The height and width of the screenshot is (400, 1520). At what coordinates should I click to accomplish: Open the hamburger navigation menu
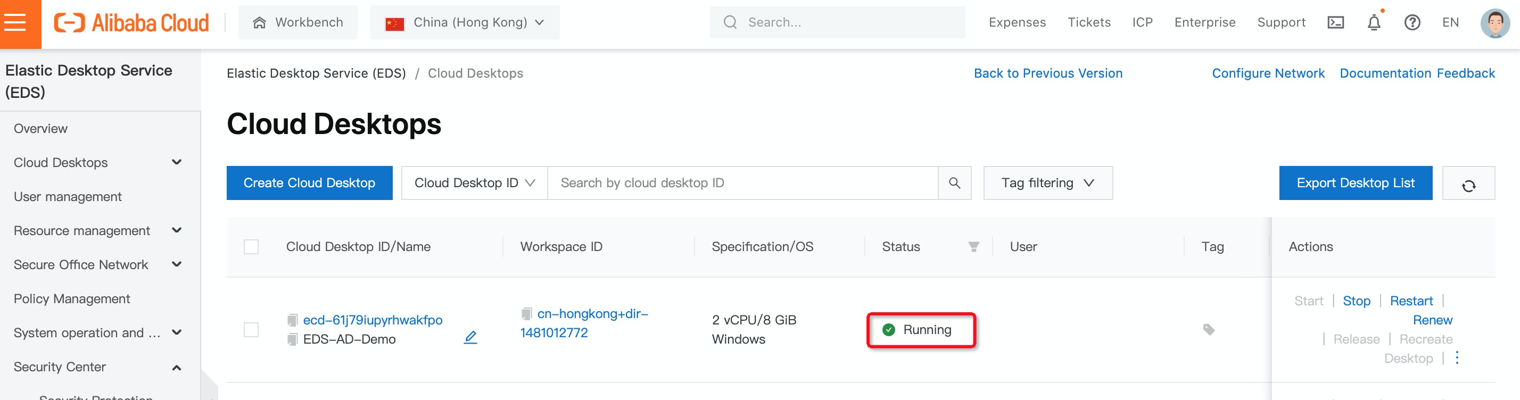point(15,22)
